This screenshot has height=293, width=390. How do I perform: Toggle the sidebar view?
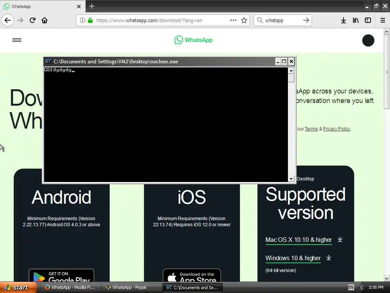pyautogui.click(x=368, y=20)
